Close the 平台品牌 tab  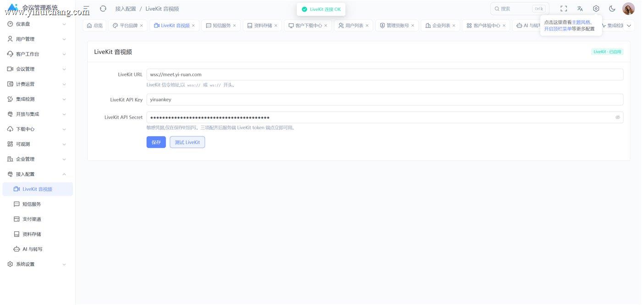tap(141, 26)
